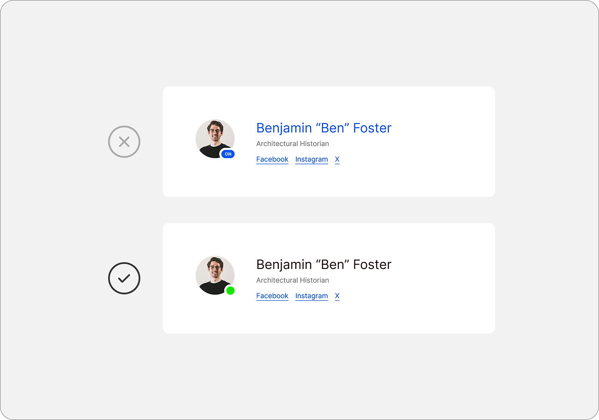Open the blue Benjamin "Ben" Foster name link

tap(323, 128)
